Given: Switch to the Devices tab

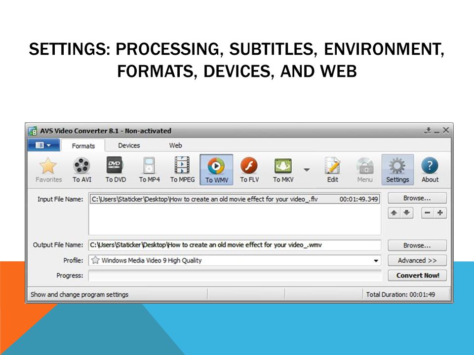Looking at the screenshot, I should coord(129,145).
